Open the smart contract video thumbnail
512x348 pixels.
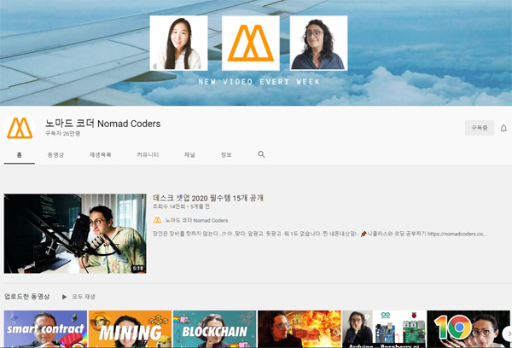45,329
